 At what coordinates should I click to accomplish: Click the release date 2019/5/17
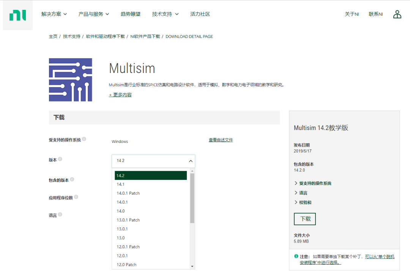click(303, 151)
